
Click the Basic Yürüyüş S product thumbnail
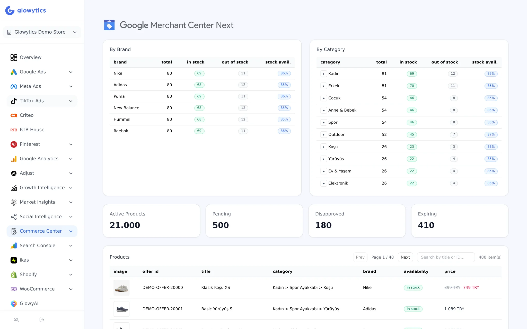click(121, 309)
